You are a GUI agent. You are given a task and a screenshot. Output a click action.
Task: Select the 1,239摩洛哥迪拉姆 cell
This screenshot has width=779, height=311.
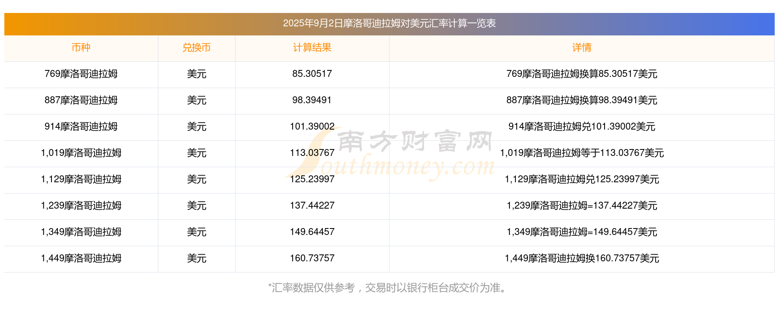pyautogui.click(x=81, y=206)
